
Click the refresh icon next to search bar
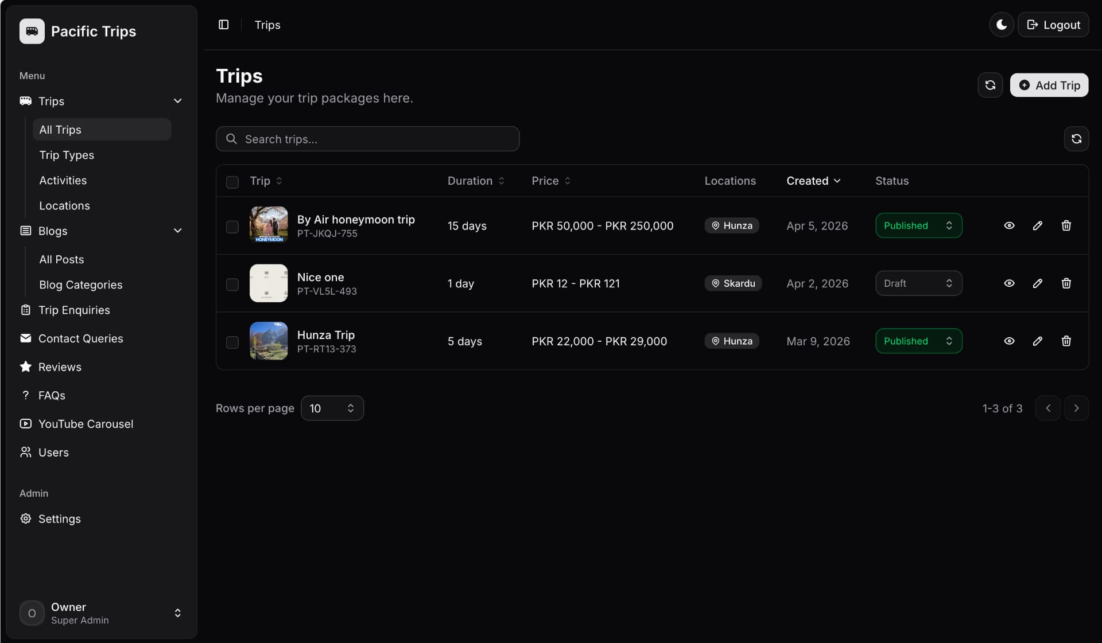[x=1076, y=139]
